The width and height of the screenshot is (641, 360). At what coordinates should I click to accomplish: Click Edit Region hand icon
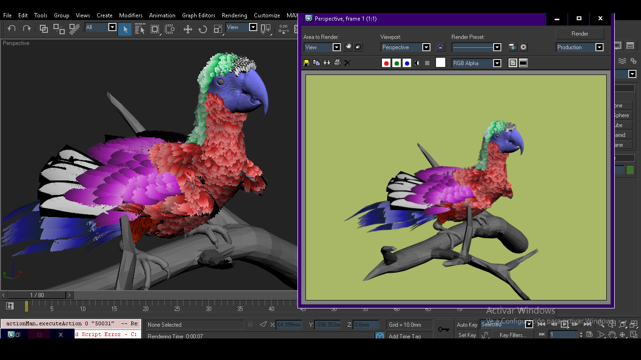pyautogui.click(x=348, y=47)
